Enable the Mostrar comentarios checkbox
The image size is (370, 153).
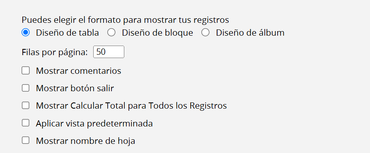click(26, 70)
